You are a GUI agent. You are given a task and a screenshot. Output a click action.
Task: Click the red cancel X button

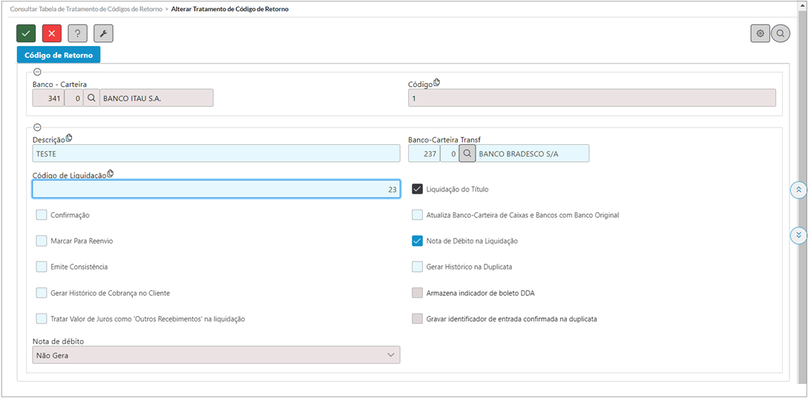51,33
